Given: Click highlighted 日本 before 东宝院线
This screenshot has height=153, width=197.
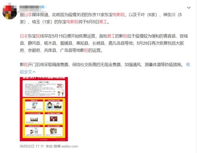Looking at the screenshot, I should click(x=24, y=36).
